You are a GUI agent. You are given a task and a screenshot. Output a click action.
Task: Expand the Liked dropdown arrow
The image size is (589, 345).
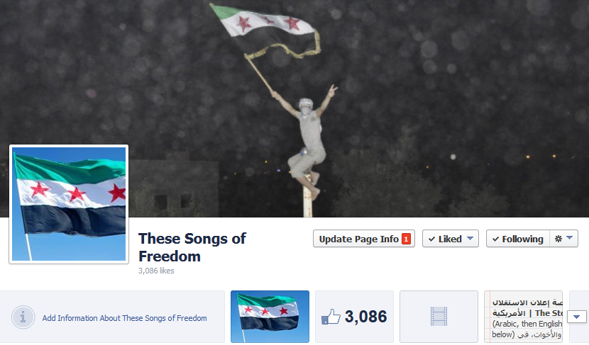[x=470, y=239]
